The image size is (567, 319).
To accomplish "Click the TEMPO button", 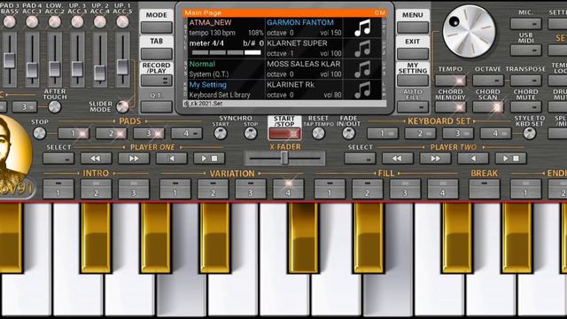I will [x=450, y=81].
